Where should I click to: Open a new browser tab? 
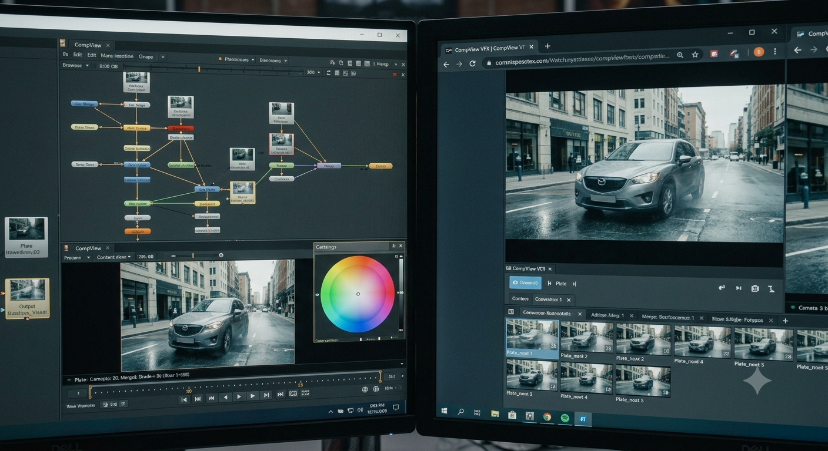[547, 46]
